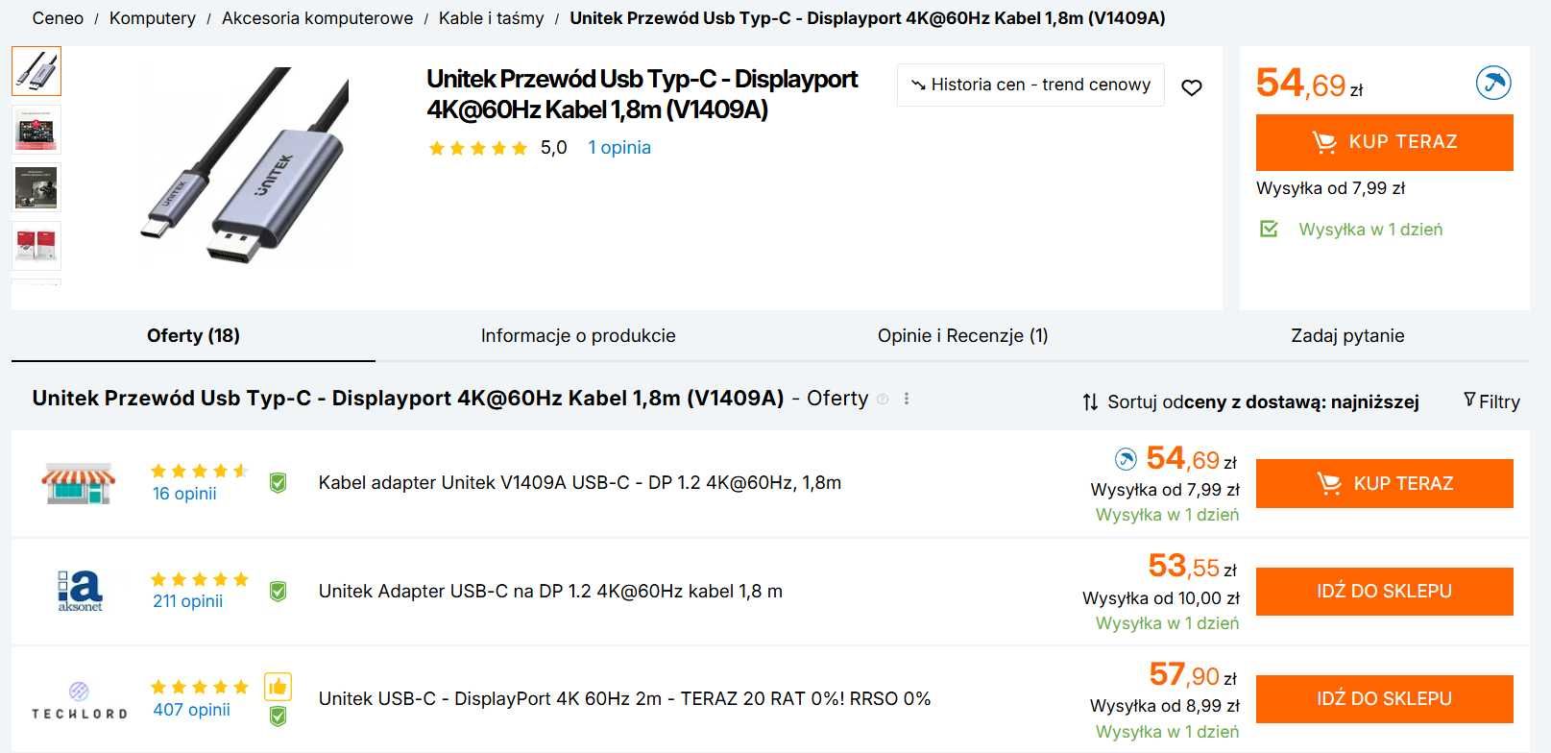Click the large 54,69 zł price in the price box

click(x=1309, y=84)
